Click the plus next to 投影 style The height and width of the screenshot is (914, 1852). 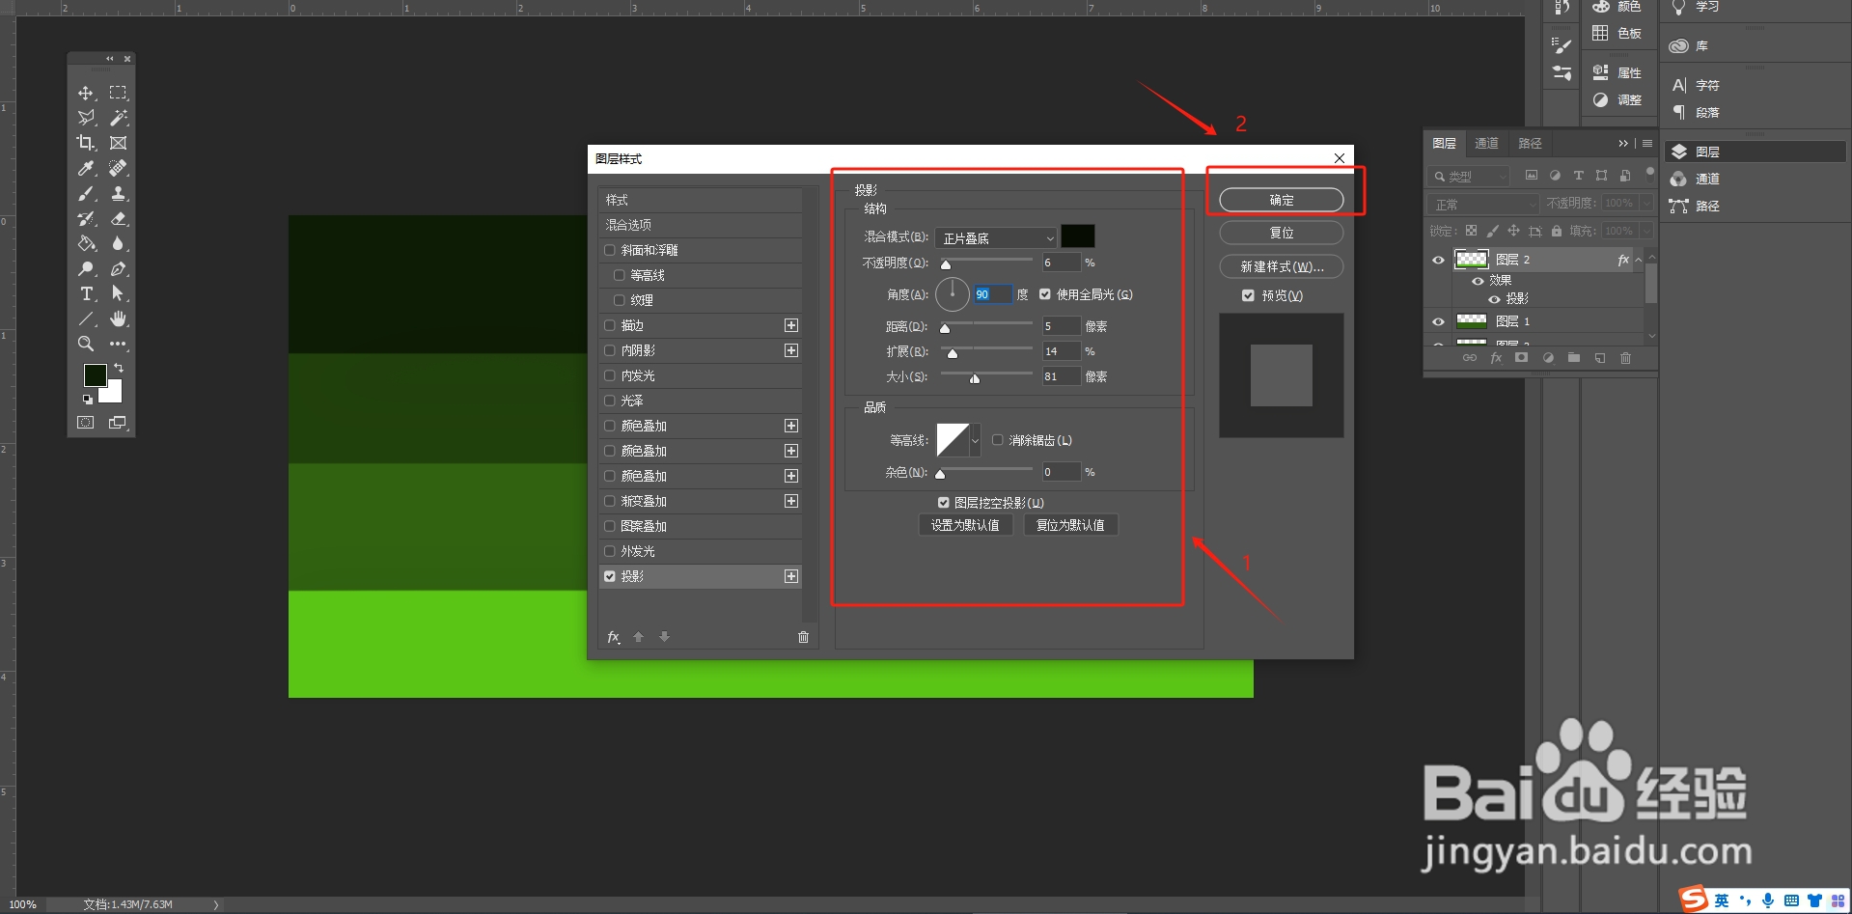(x=791, y=576)
